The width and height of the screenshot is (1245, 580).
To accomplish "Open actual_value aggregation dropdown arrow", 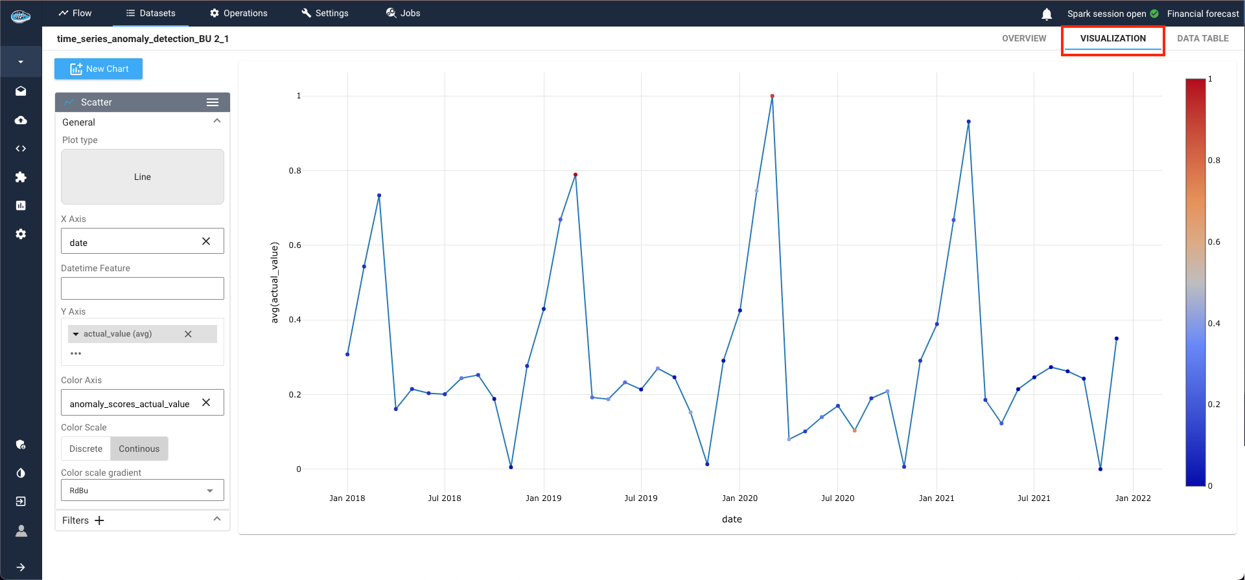I will pos(76,334).
